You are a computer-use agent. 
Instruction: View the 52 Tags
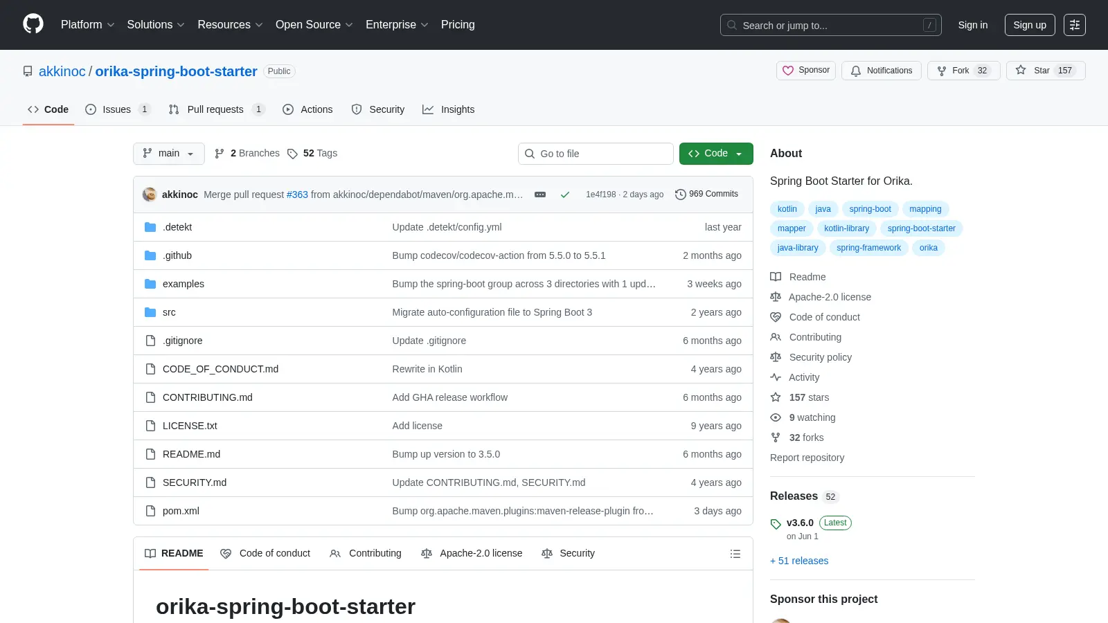312,153
